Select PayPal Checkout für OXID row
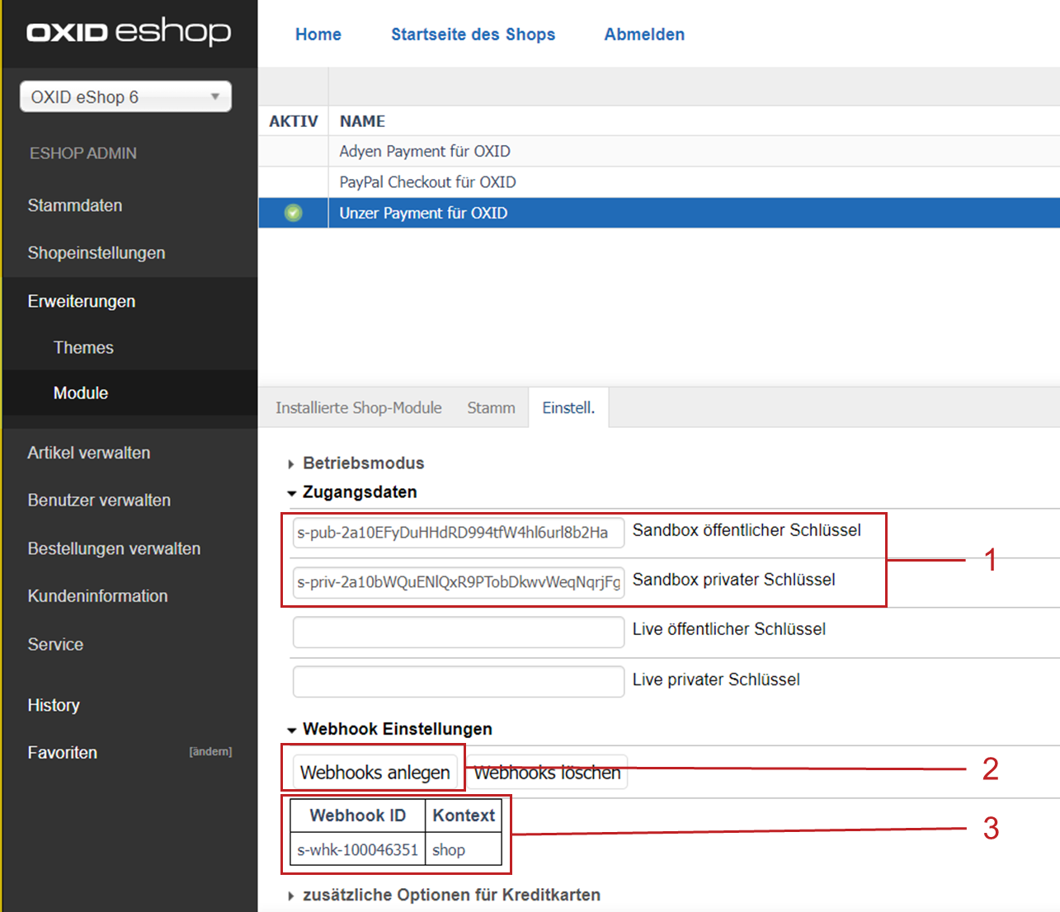 tap(659, 182)
